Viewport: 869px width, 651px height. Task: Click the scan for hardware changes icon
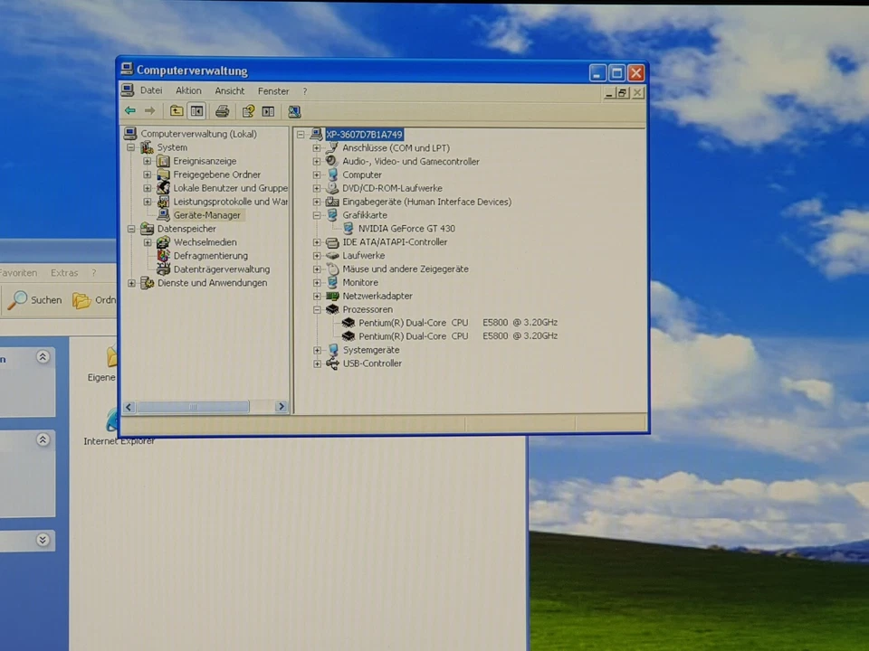pyautogui.click(x=294, y=111)
